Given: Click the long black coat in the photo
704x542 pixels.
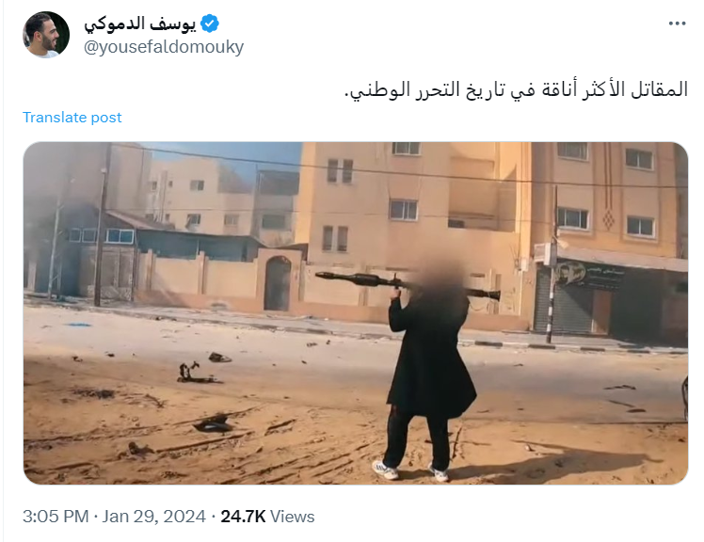Looking at the screenshot, I should click(x=431, y=357).
